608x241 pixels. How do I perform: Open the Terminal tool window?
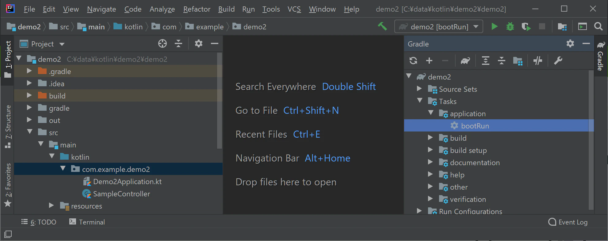point(87,222)
